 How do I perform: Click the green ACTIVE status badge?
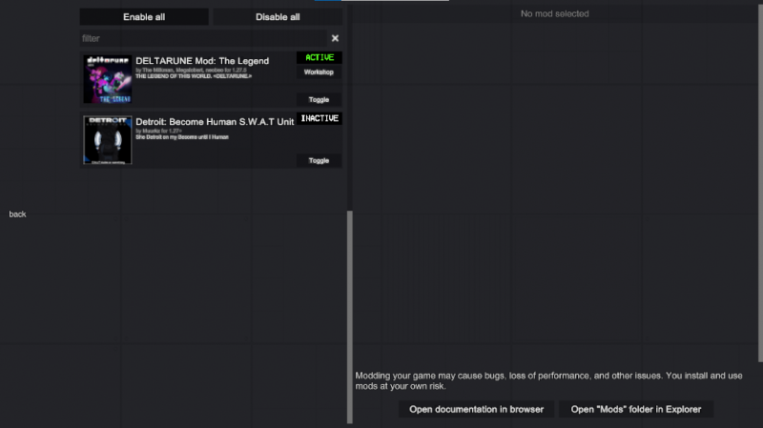point(319,58)
